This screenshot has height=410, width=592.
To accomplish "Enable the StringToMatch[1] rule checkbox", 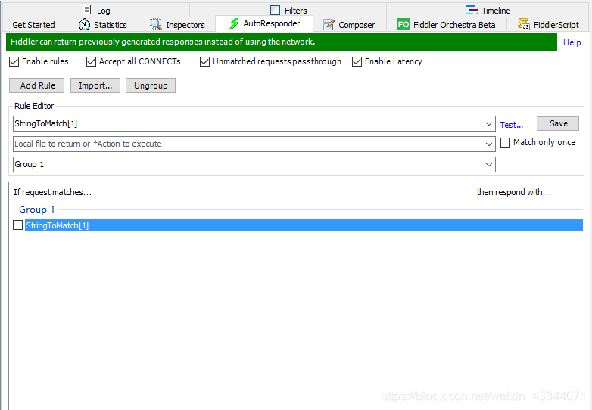I will coord(17,225).
